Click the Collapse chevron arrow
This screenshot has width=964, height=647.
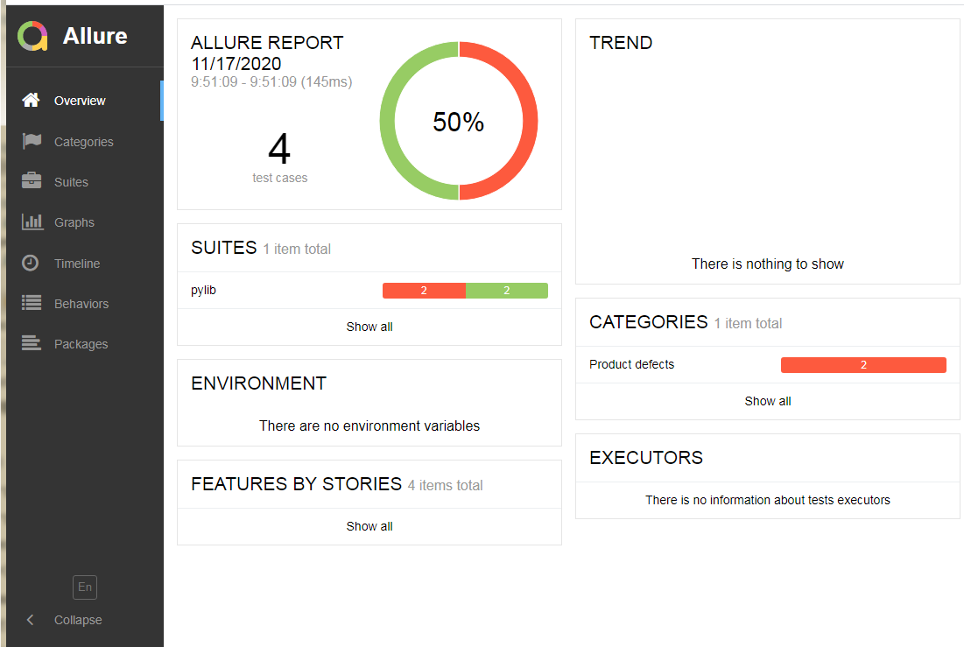(x=30, y=619)
